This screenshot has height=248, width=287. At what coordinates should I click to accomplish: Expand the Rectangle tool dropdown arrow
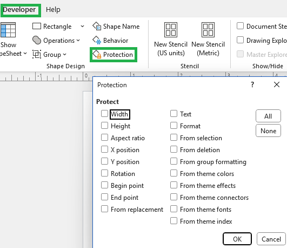tap(82, 26)
